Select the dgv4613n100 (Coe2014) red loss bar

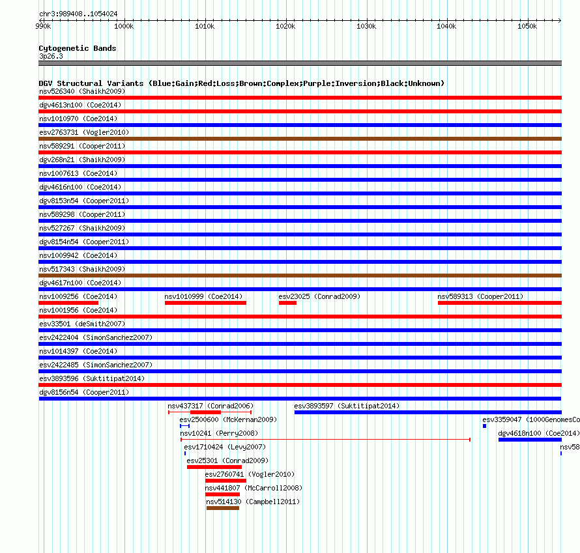click(x=300, y=111)
